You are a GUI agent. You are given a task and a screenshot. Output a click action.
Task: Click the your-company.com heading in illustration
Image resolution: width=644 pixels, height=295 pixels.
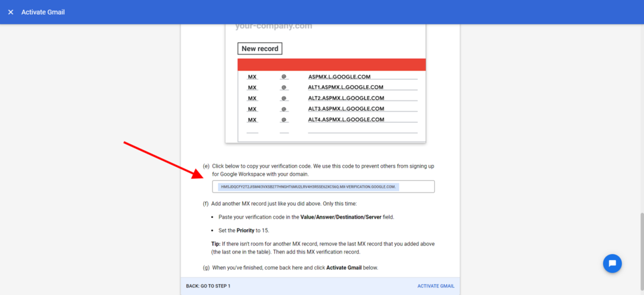click(273, 26)
